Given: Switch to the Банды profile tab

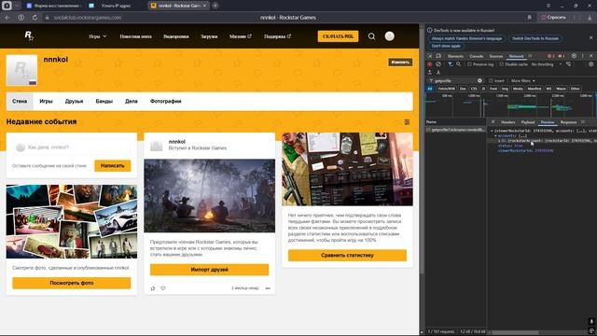Looking at the screenshot, I should (x=104, y=102).
